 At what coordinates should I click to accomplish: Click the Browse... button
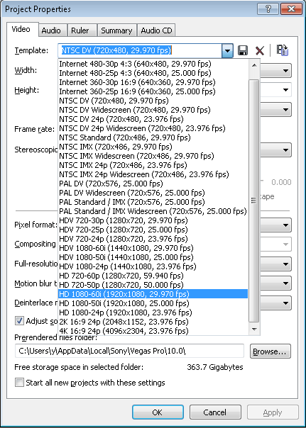pos(271,351)
